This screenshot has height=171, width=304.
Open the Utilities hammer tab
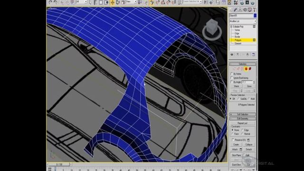[255, 9]
